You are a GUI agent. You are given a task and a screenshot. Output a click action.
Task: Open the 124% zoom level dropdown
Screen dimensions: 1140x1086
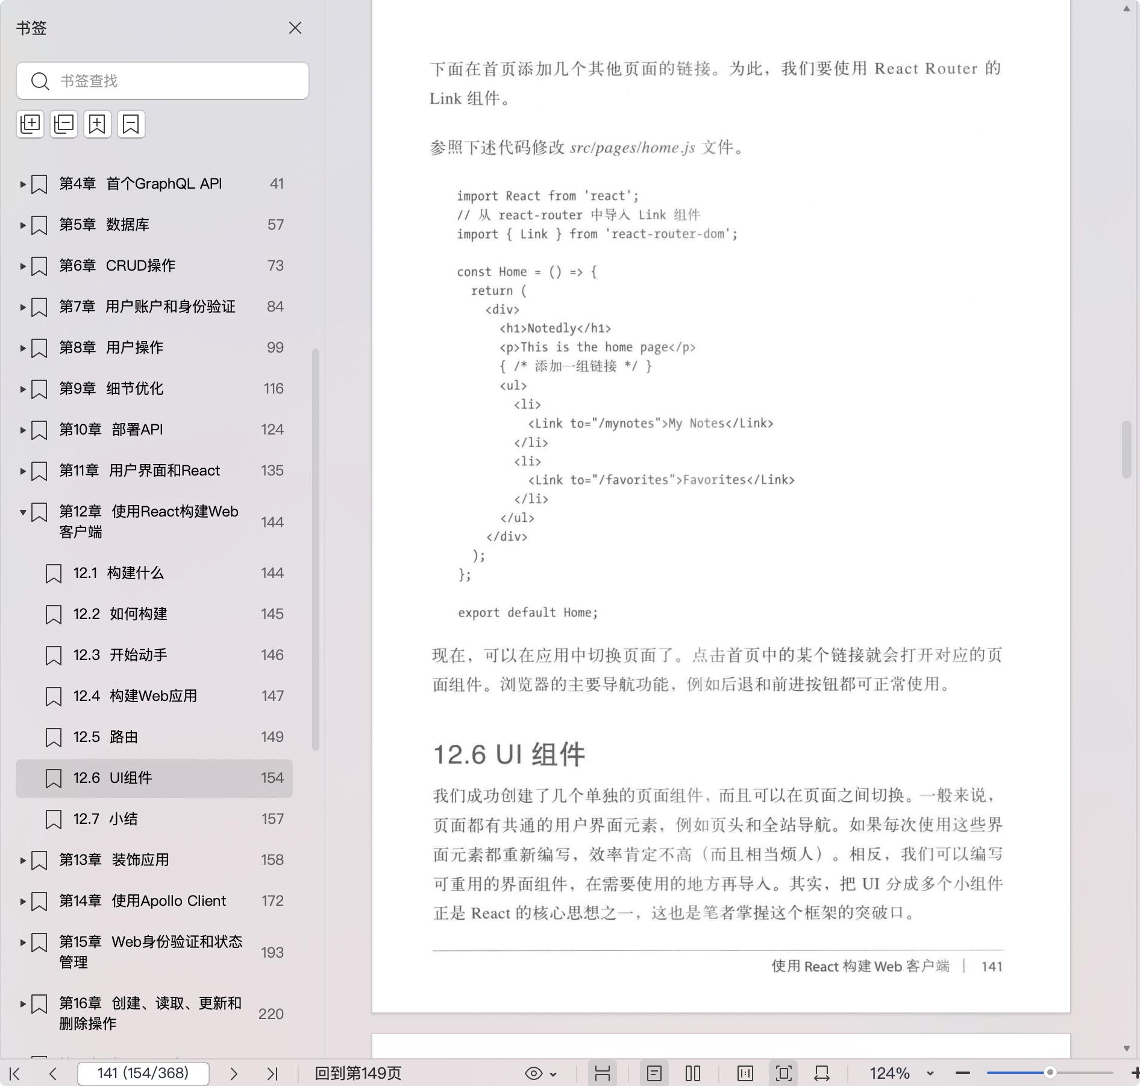pos(930,1073)
